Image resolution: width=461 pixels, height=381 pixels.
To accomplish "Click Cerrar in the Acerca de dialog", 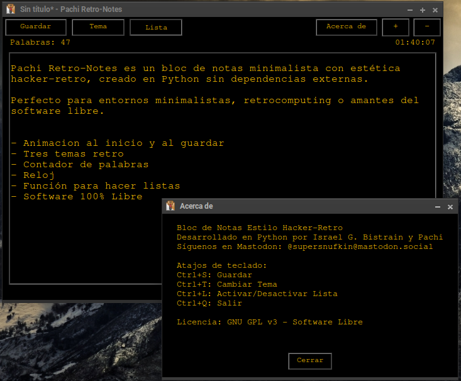I will (x=310, y=361).
